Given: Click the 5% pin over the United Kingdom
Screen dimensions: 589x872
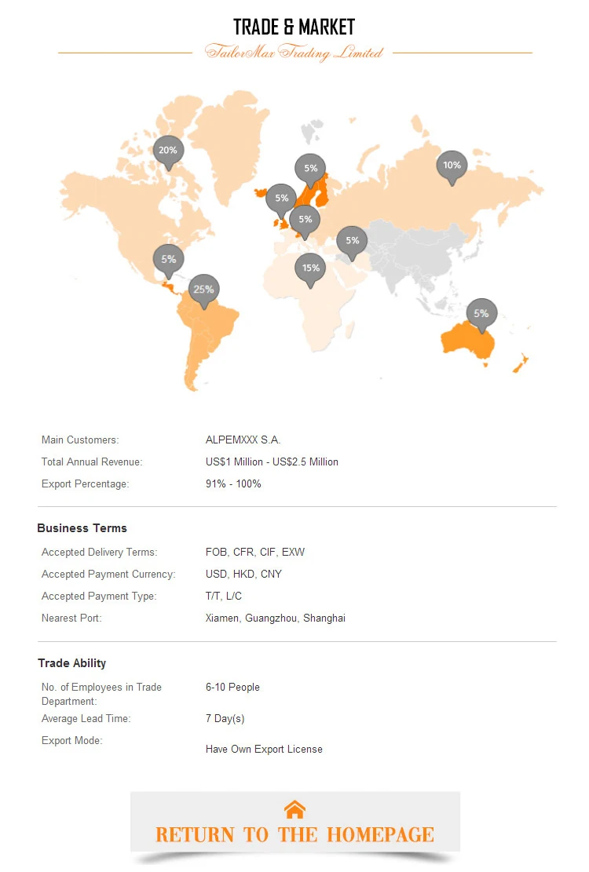Looking at the screenshot, I should [281, 199].
